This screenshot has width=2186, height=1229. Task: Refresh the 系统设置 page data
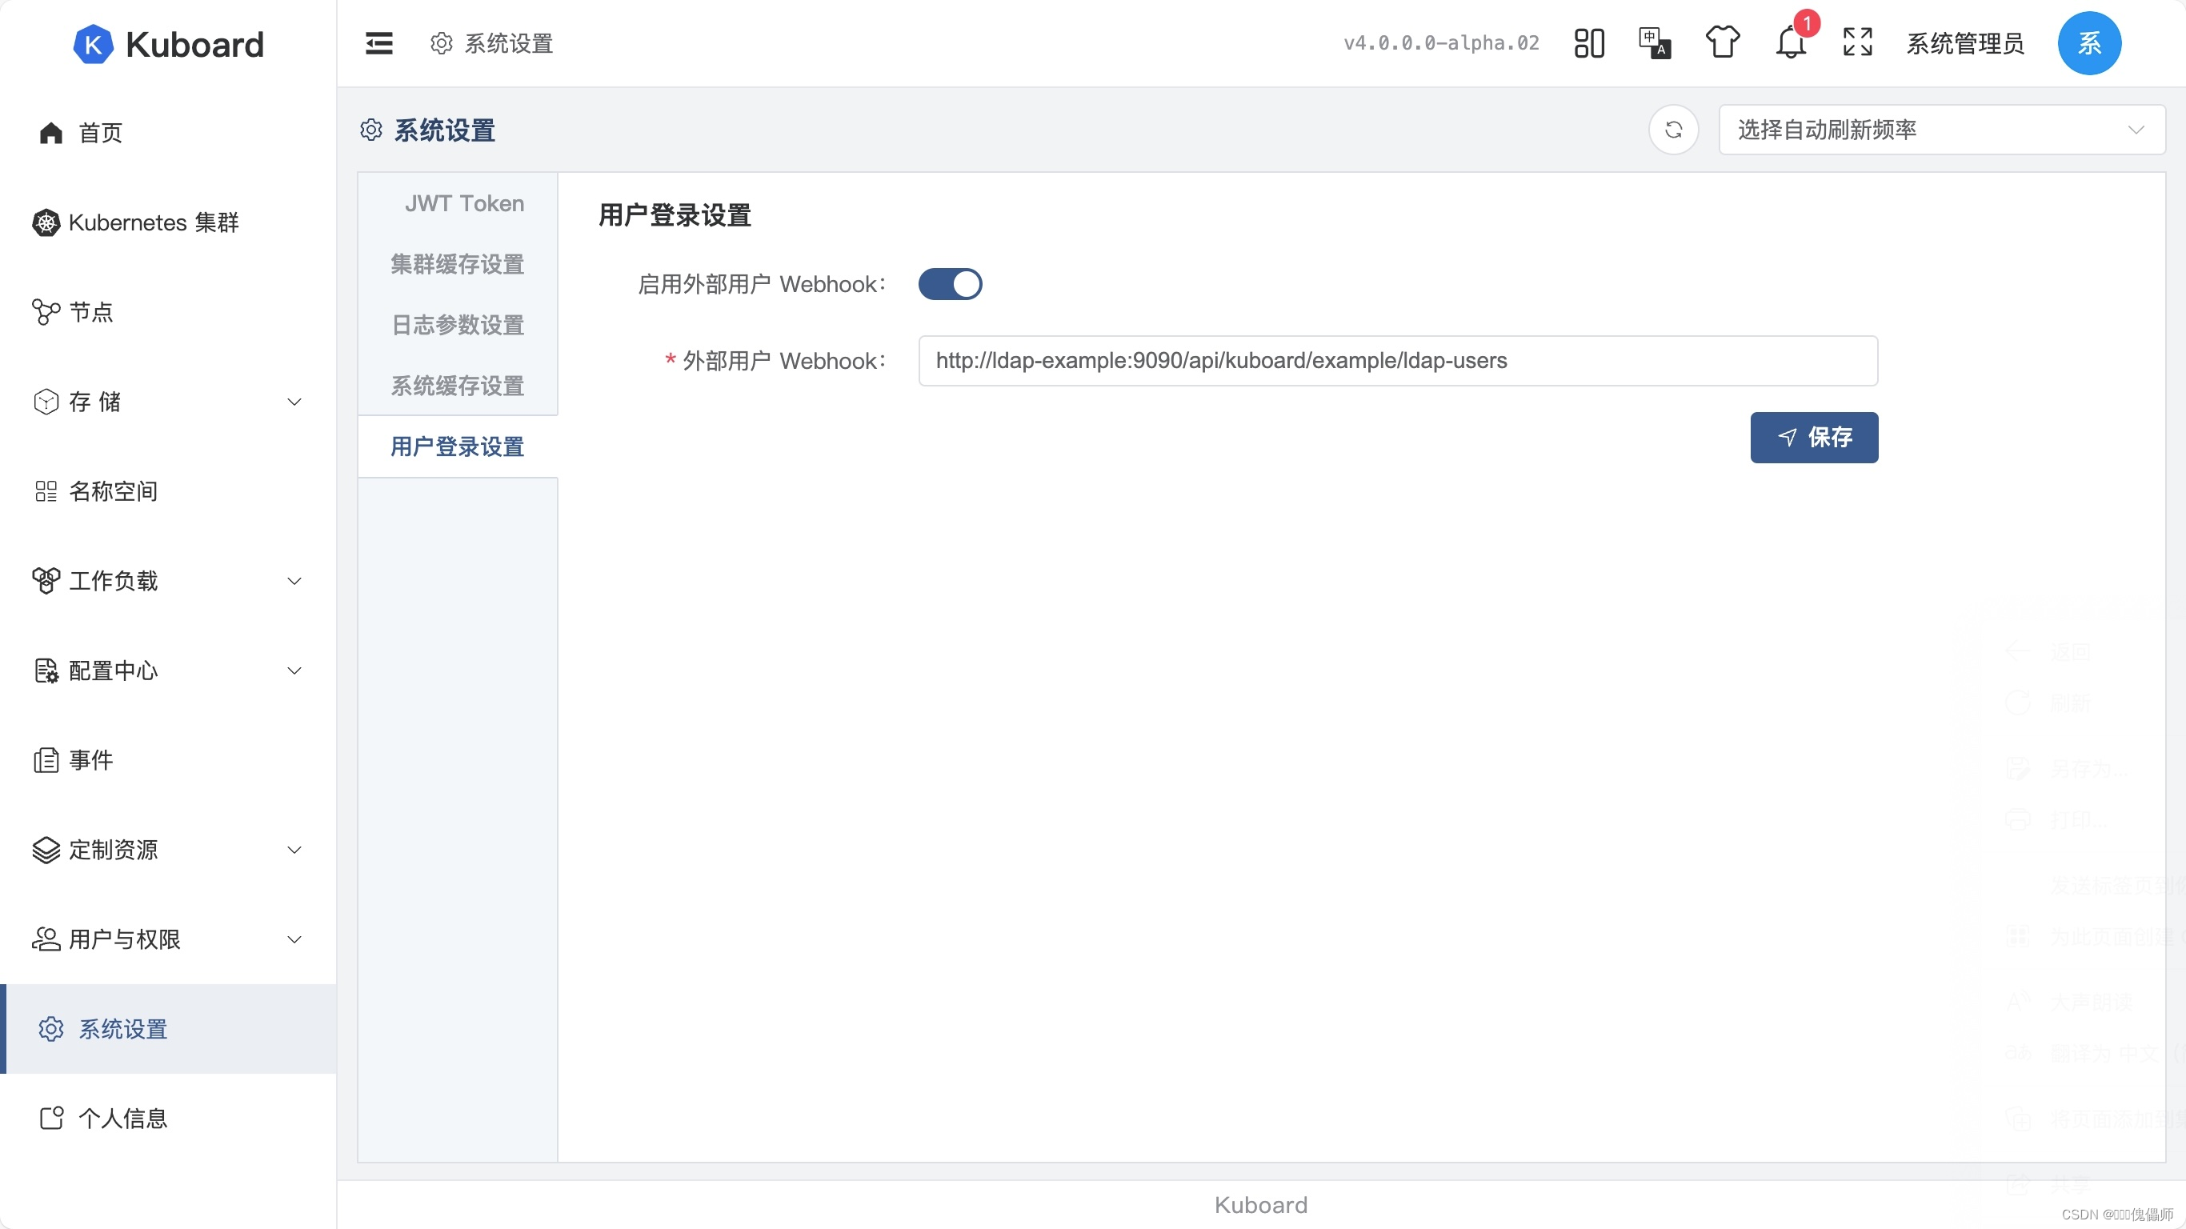(1673, 130)
